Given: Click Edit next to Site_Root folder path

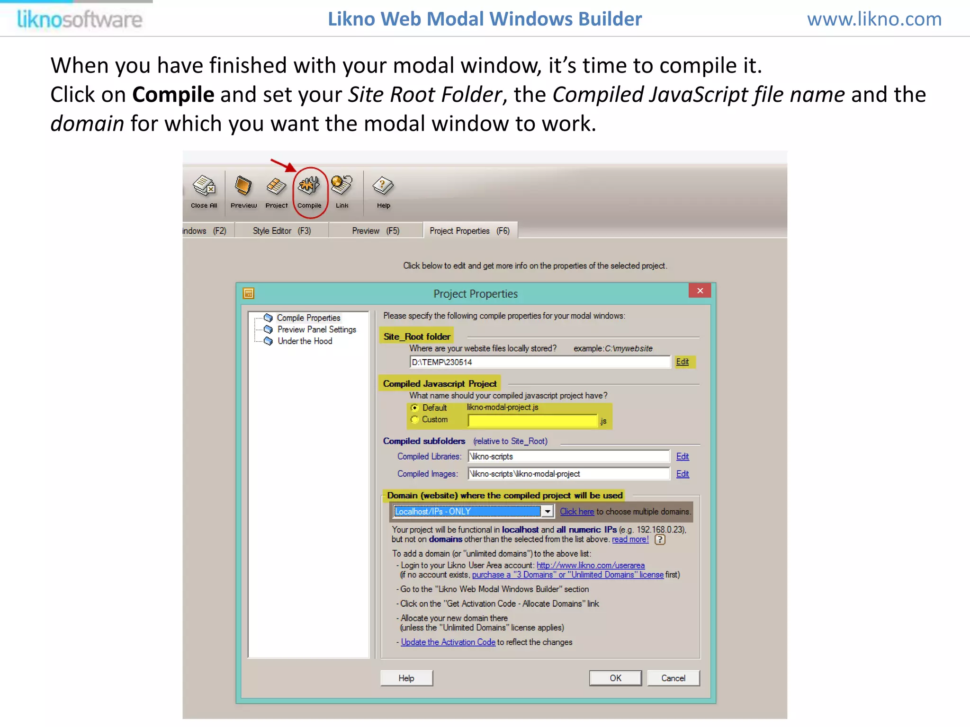Looking at the screenshot, I should pyautogui.click(x=683, y=362).
